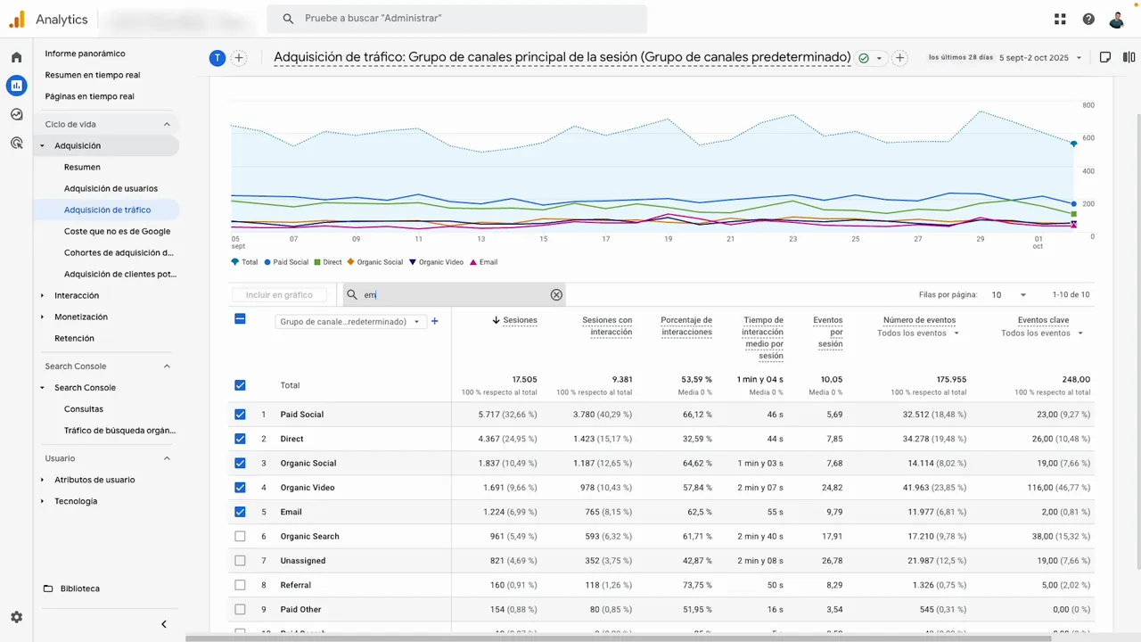Open Adquisición de usuarios report
This screenshot has width=1141, height=642.
pos(111,189)
